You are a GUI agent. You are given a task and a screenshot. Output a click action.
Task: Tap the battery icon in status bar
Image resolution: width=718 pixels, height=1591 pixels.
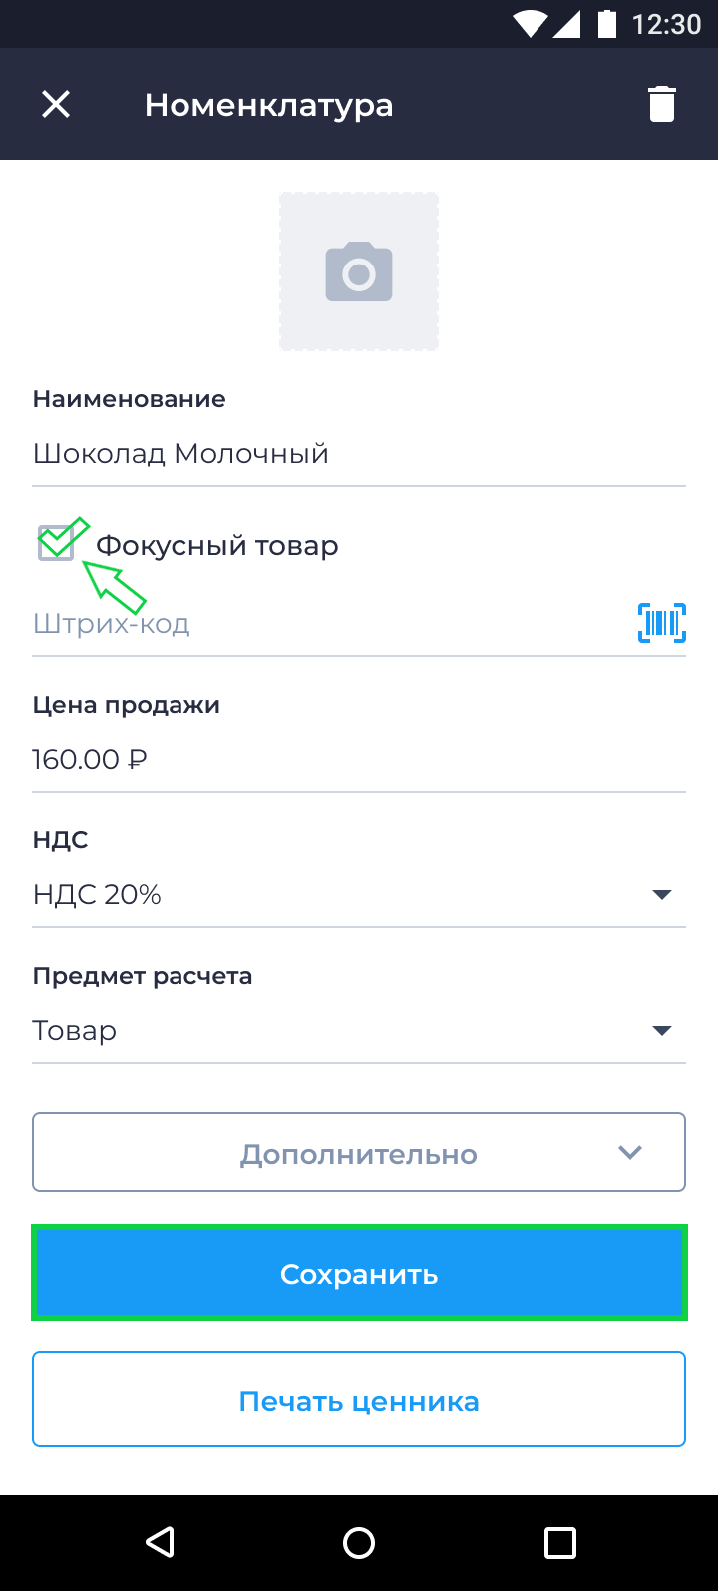(606, 24)
